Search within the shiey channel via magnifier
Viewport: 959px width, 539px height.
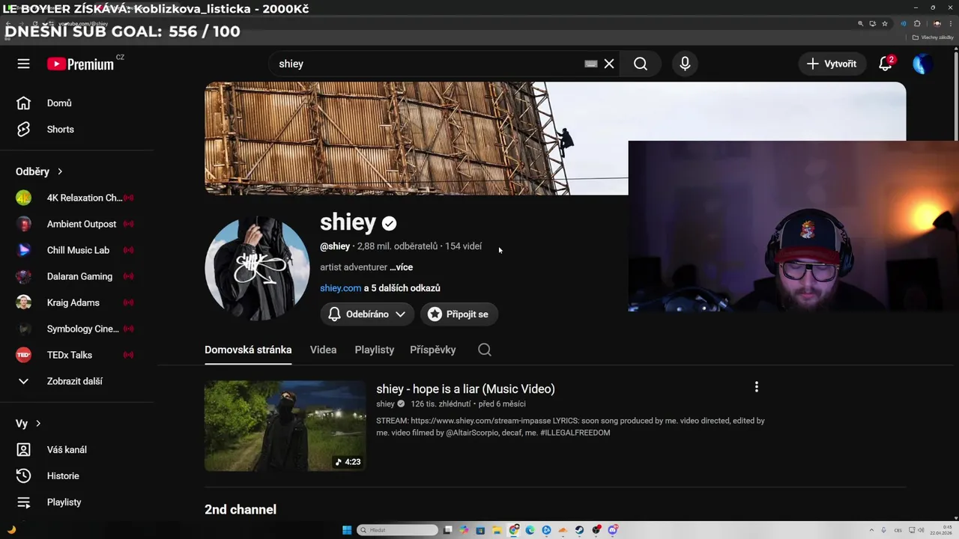pyautogui.click(x=485, y=350)
